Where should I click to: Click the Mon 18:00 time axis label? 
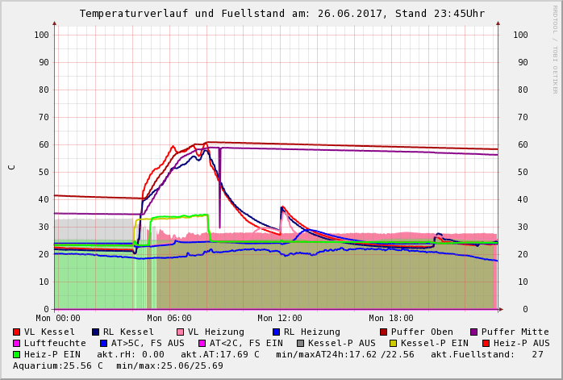pos(391,318)
